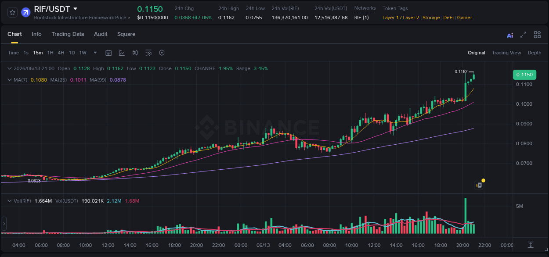549x257 pixels.
Task: Click the reset chart scale icon
Action: [531, 244]
